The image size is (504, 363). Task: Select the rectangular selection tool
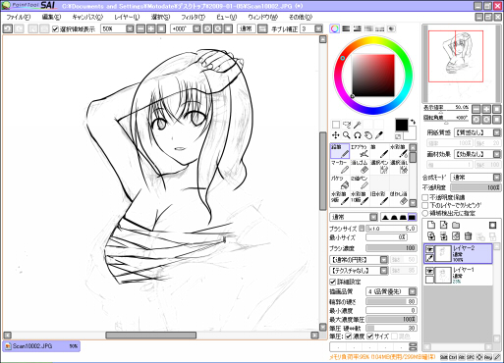click(336, 125)
